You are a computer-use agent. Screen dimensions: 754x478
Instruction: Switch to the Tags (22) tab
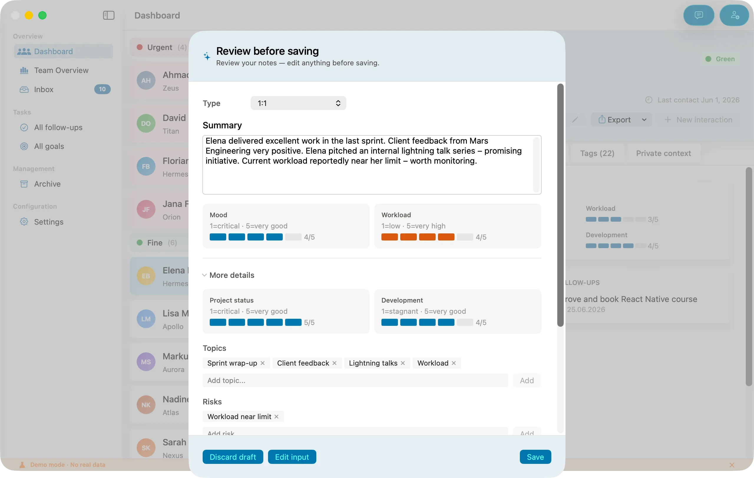pyautogui.click(x=597, y=153)
